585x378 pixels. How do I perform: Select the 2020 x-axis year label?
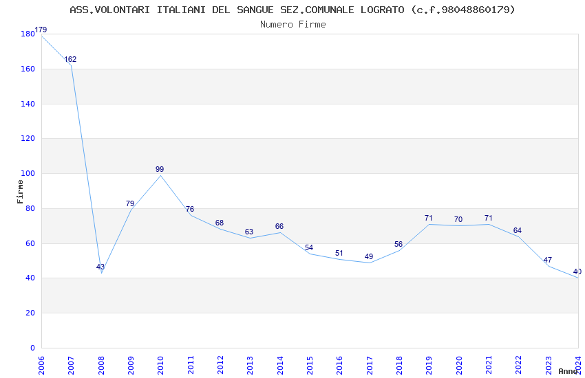click(459, 365)
